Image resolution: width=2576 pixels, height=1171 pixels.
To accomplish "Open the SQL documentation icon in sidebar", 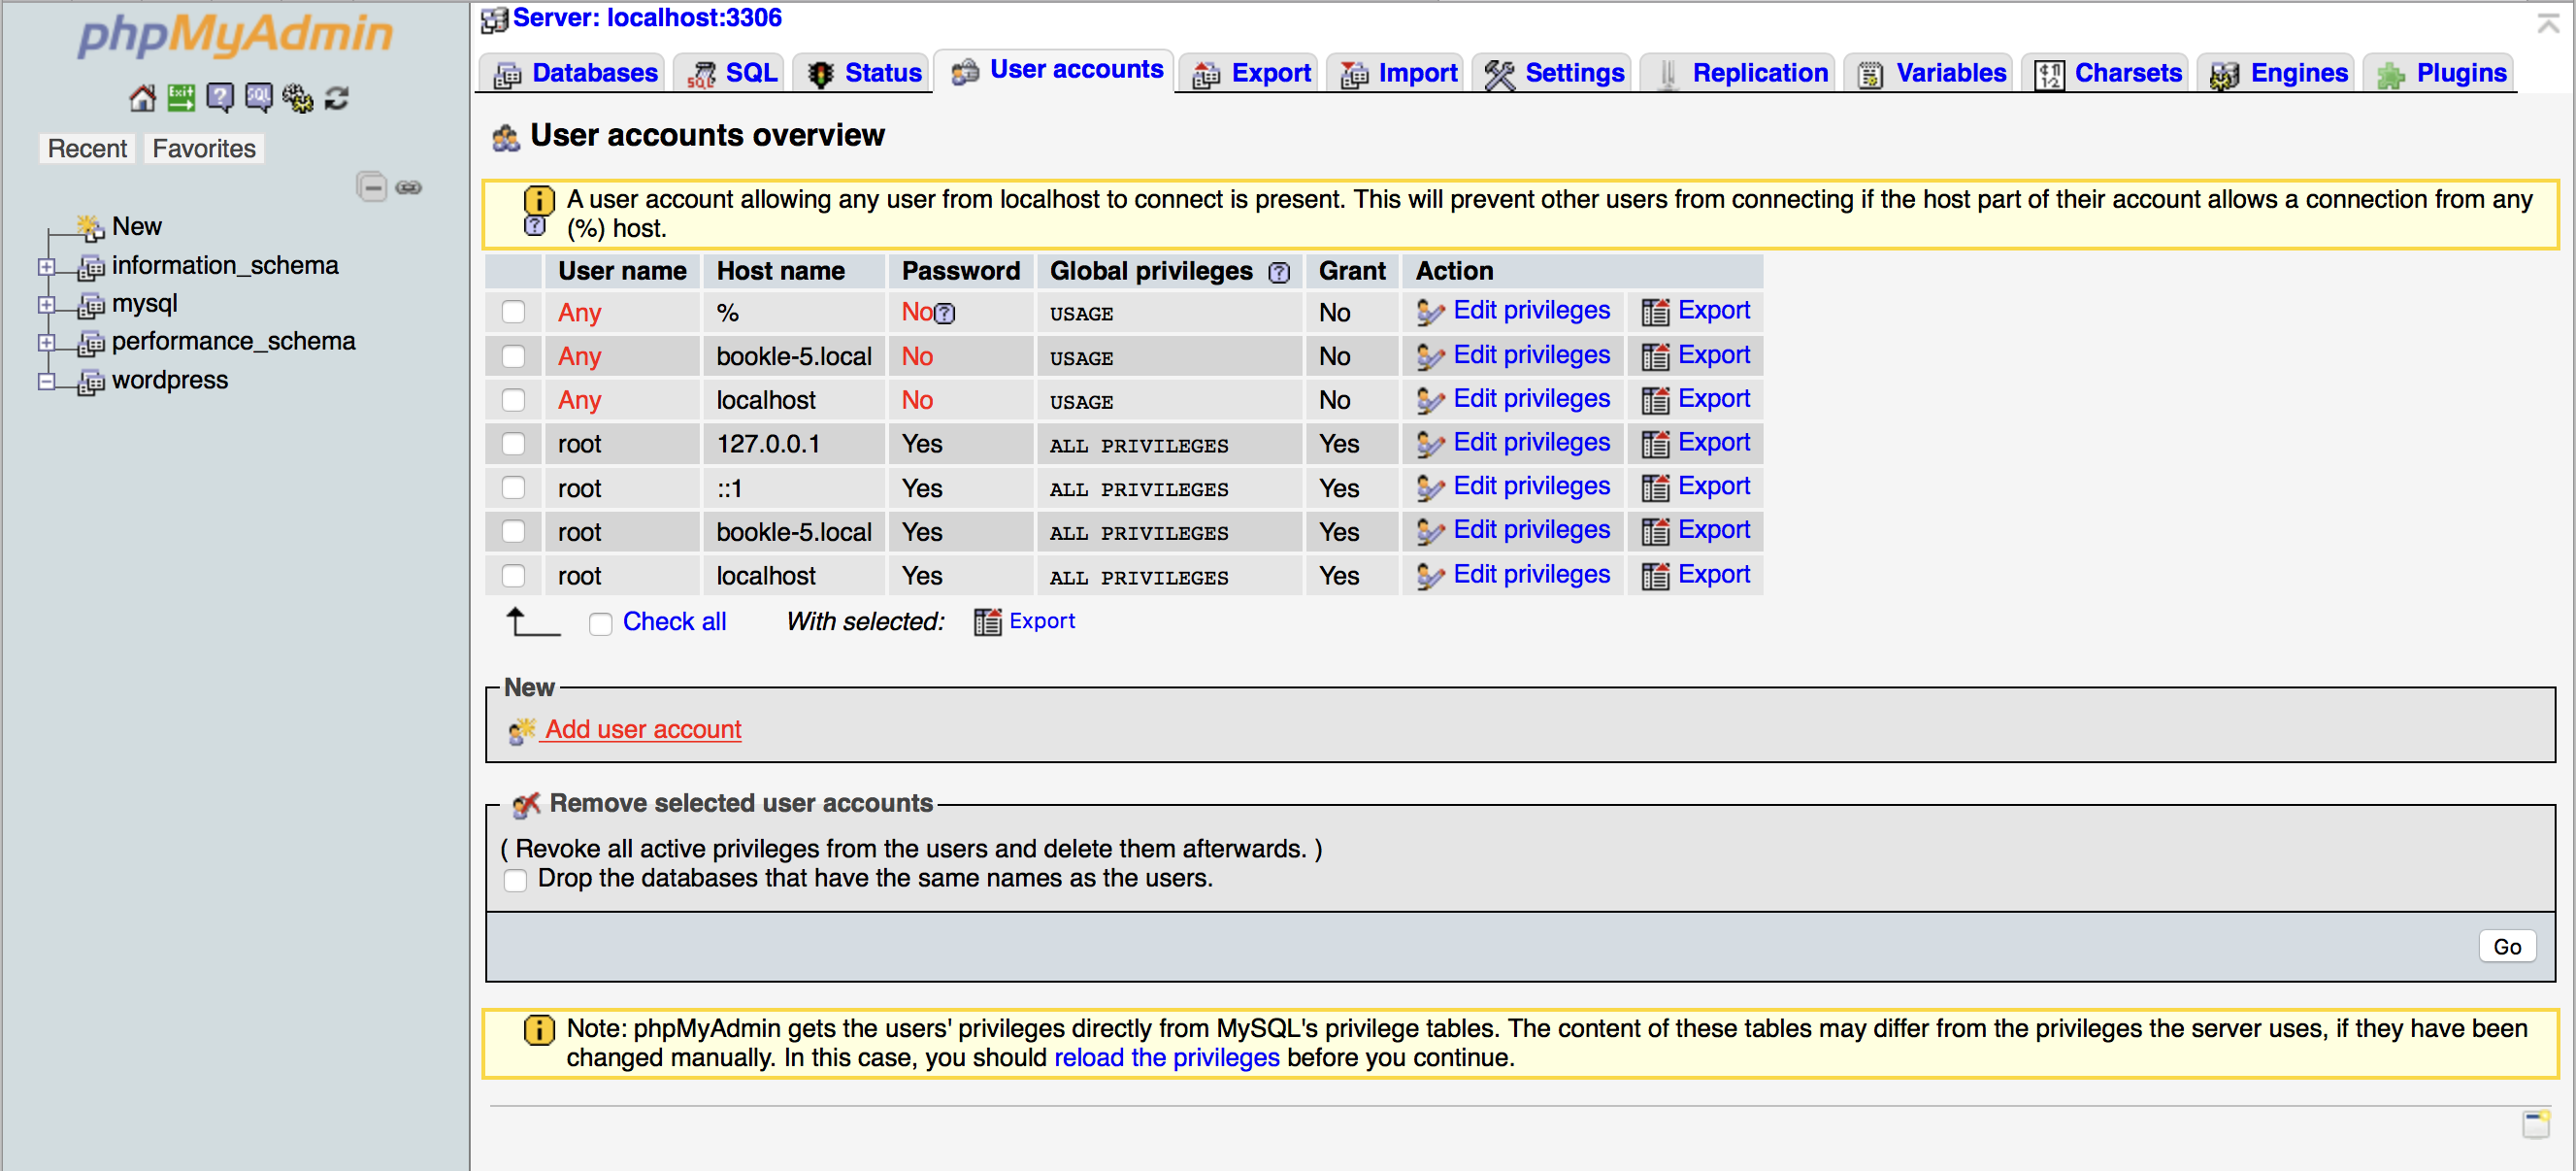I will click(x=259, y=98).
